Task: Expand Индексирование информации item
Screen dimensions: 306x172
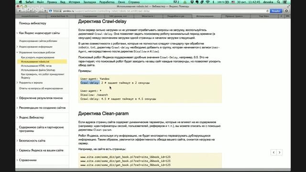Action: click(x=17, y=47)
